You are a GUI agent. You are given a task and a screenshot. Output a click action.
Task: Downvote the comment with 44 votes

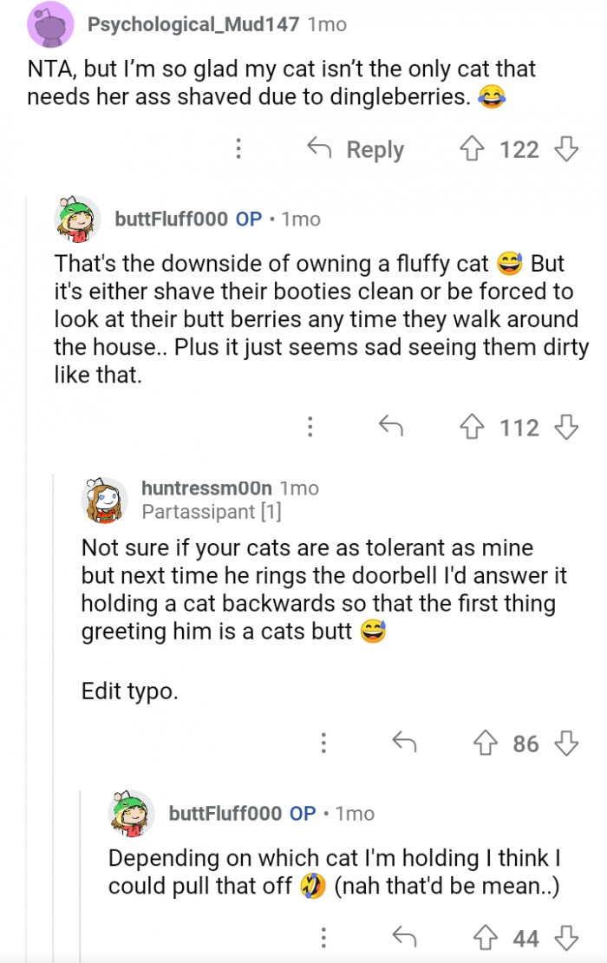(x=566, y=937)
